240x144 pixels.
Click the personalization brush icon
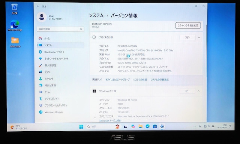pyautogui.click(x=40, y=65)
